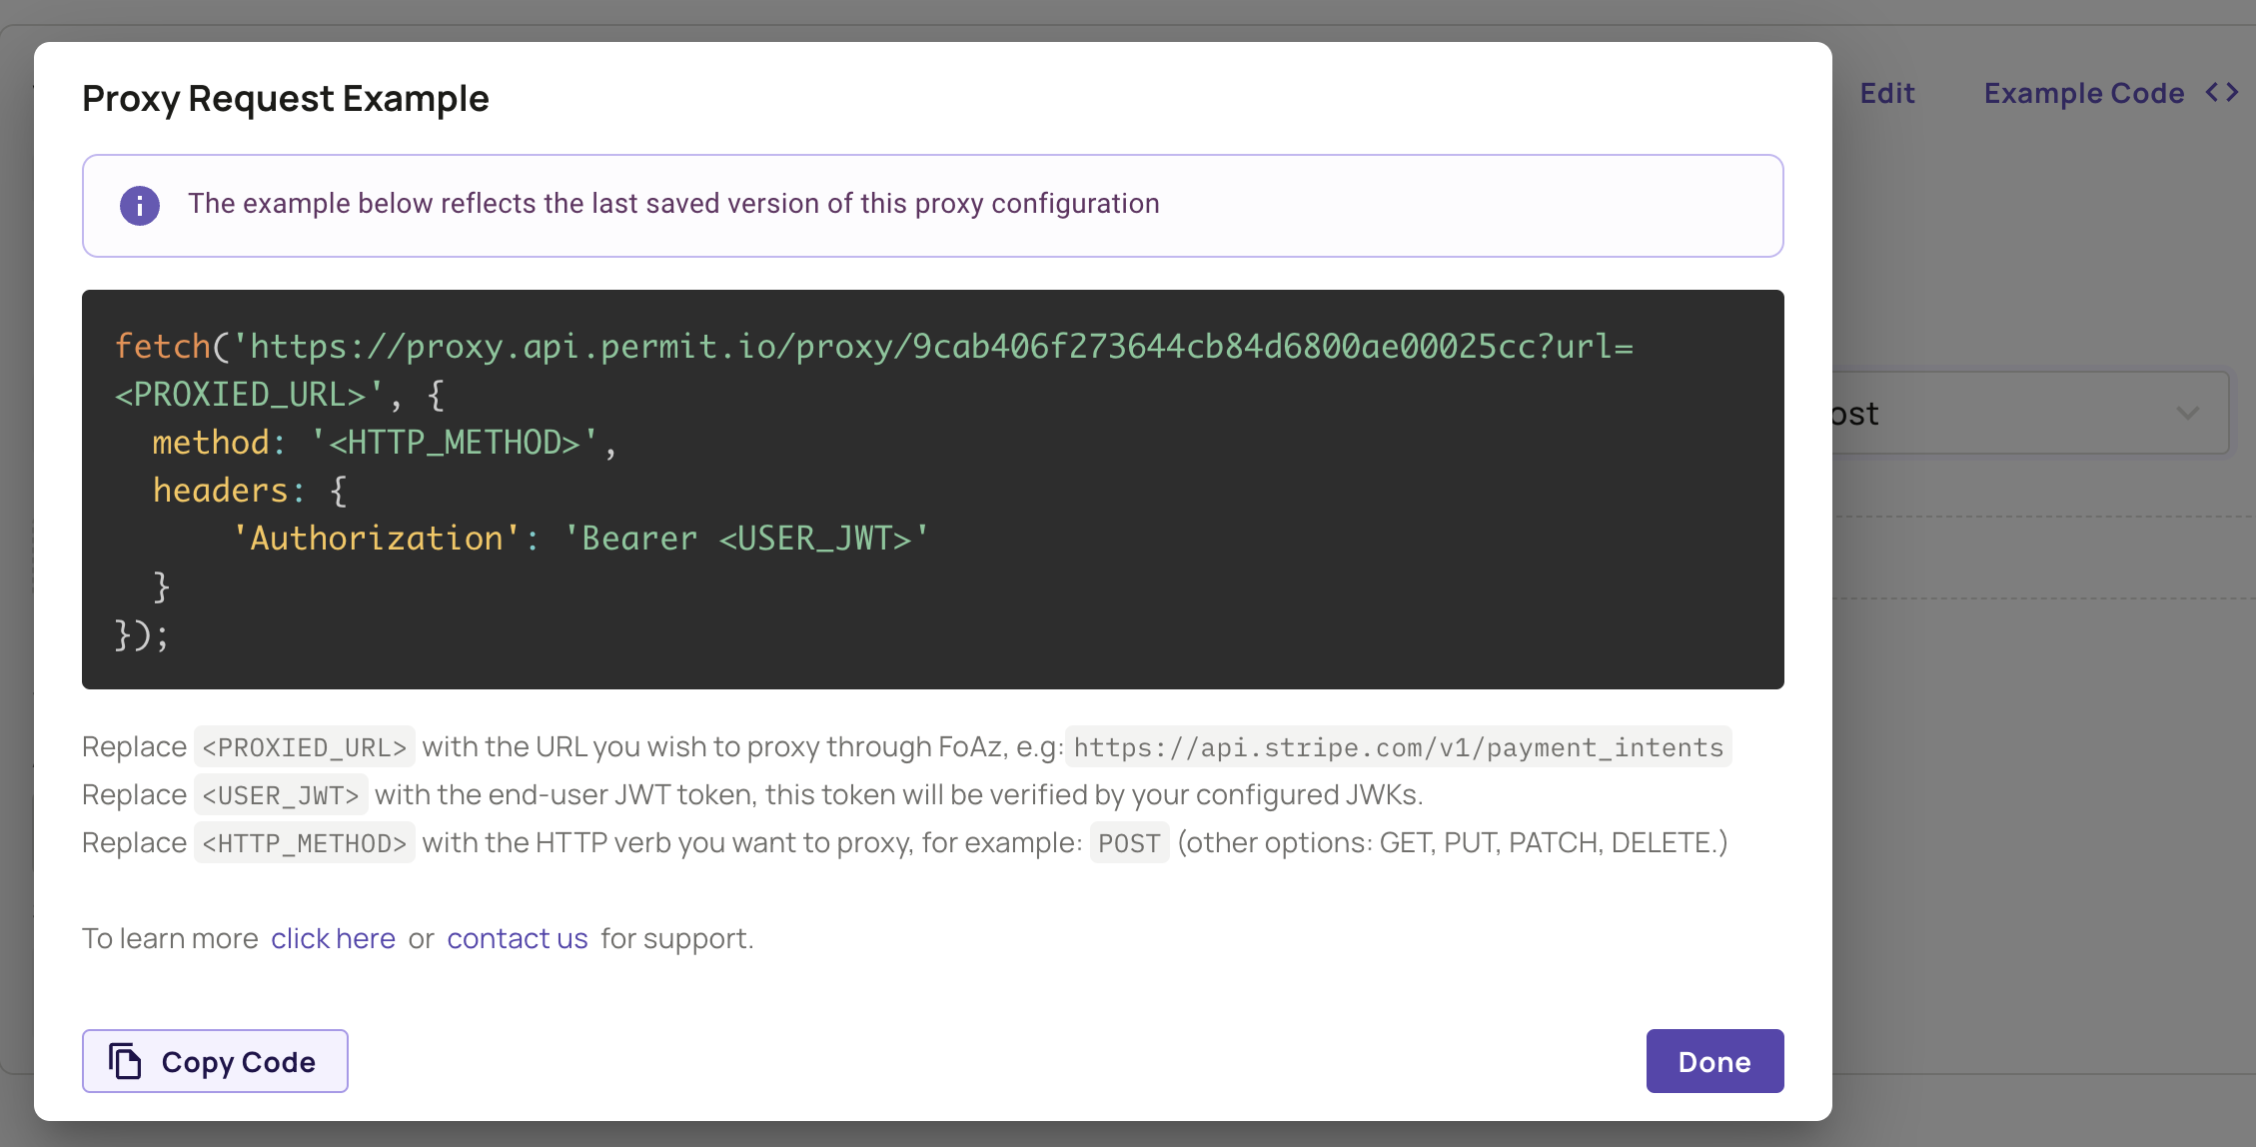Screen dimensions: 2256x1147
Task: Click the <HTTP_METHOD> placeholder chip
Action: click(304, 842)
